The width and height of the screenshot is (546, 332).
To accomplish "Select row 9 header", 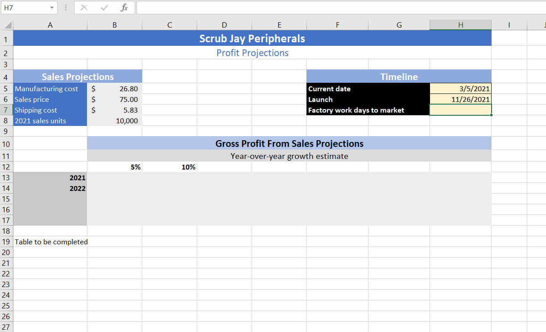I will click(x=7, y=131).
